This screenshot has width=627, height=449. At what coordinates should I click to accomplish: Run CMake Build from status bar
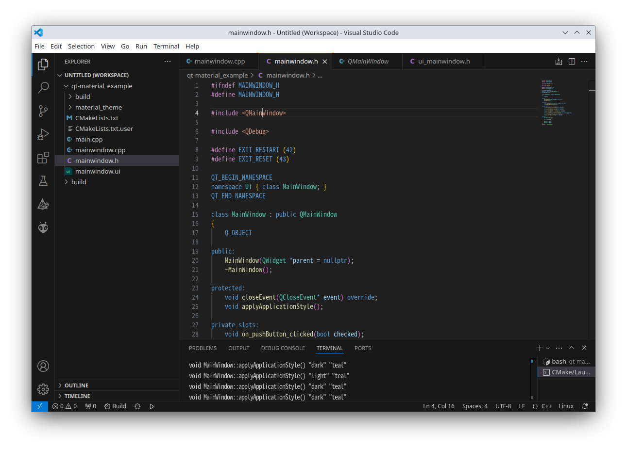(x=115, y=406)
